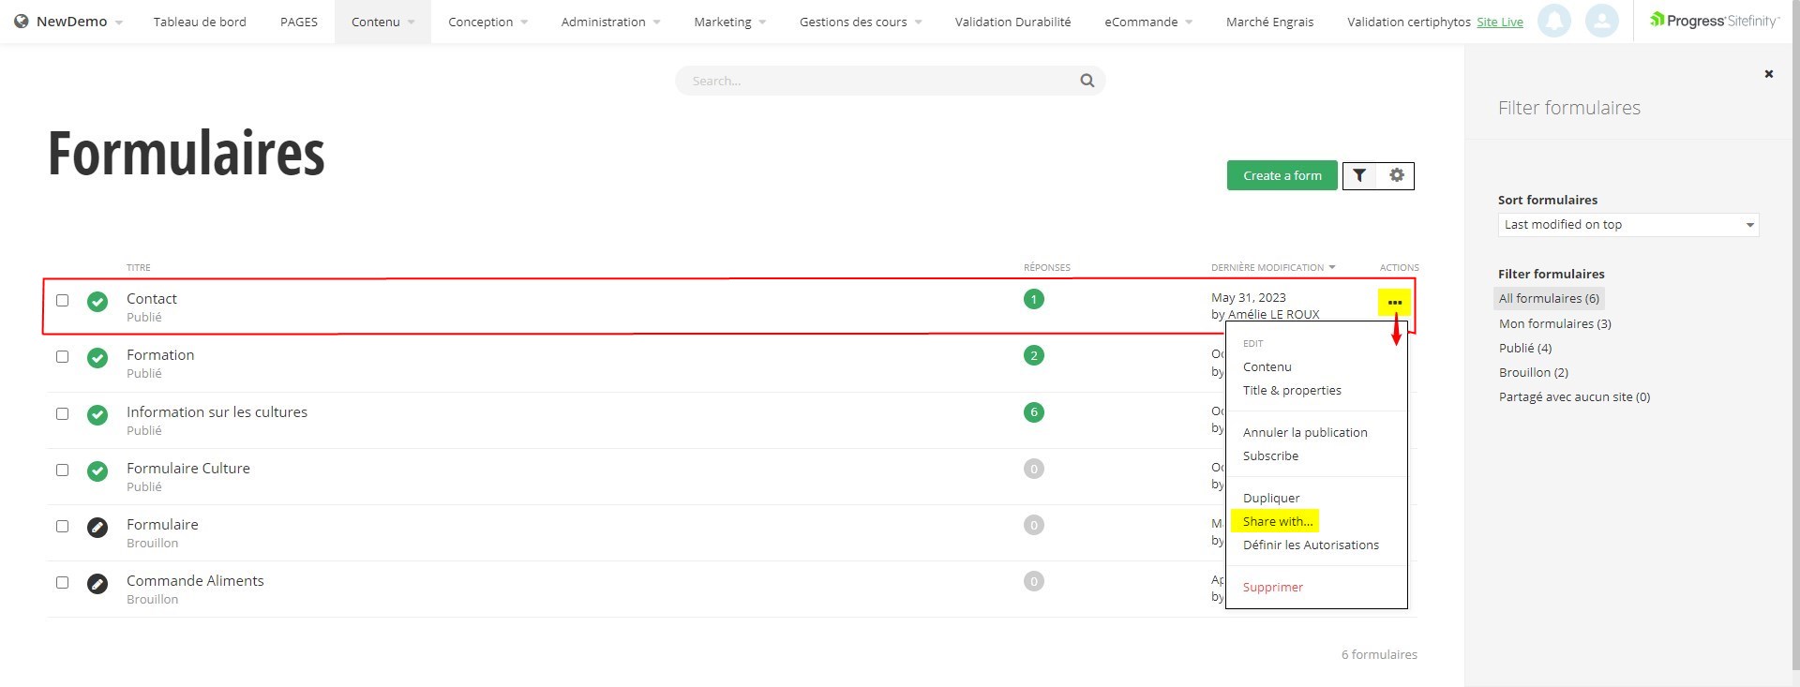Screen dimensions: 1800x687
Task: Open the settings gear icon
Action: [x=1396, y=175]
